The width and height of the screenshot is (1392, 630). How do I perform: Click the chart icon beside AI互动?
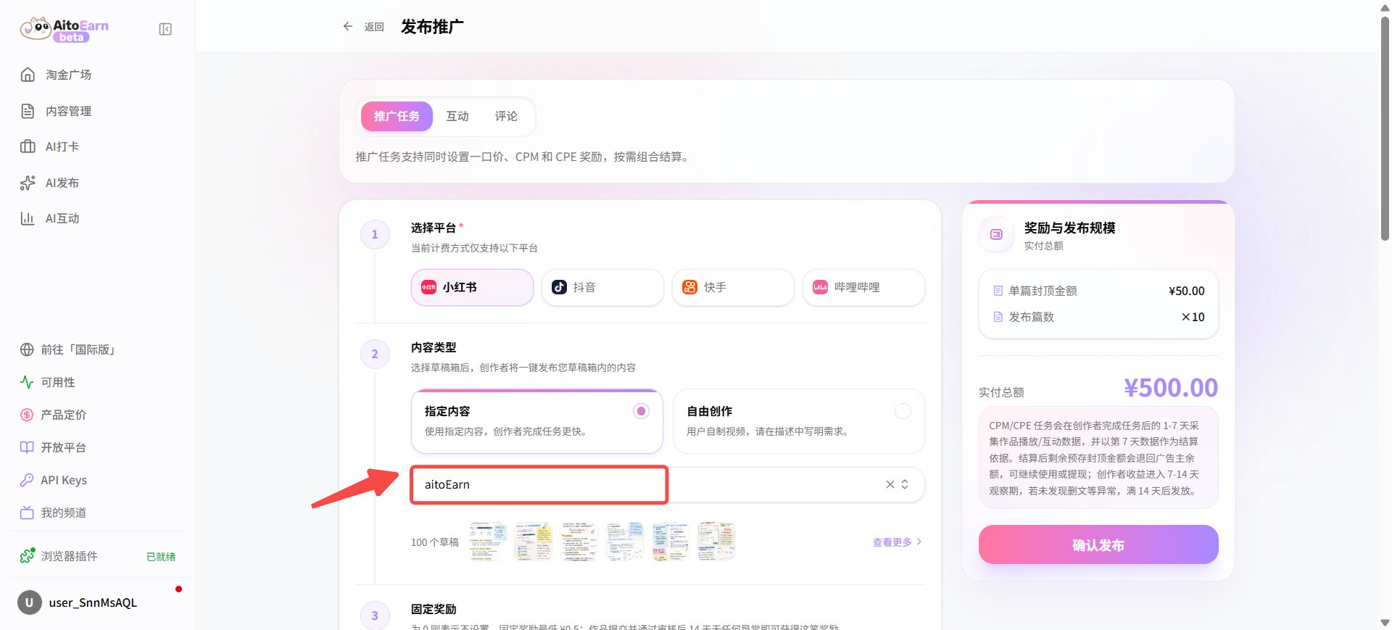[x=28, y=218]
